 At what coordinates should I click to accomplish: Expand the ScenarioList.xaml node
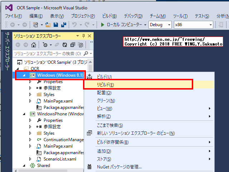tap(30, 159)
